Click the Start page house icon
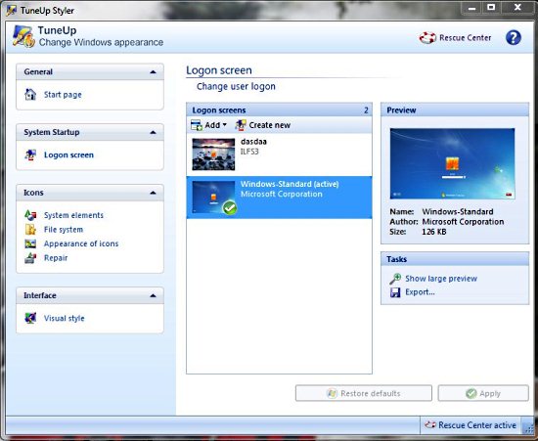The image size is (538, 441). [x=30, y=94]
